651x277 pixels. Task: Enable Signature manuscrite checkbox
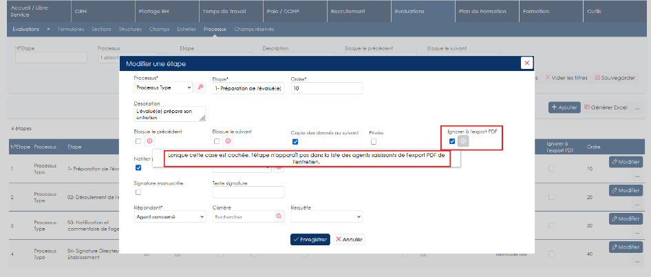tap(138, 192)
